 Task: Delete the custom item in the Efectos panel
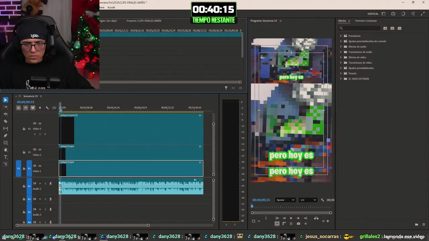(x=424, y=224)
